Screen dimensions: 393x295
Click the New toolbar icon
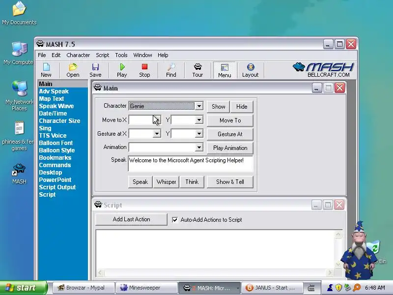[x=46, y=70]
